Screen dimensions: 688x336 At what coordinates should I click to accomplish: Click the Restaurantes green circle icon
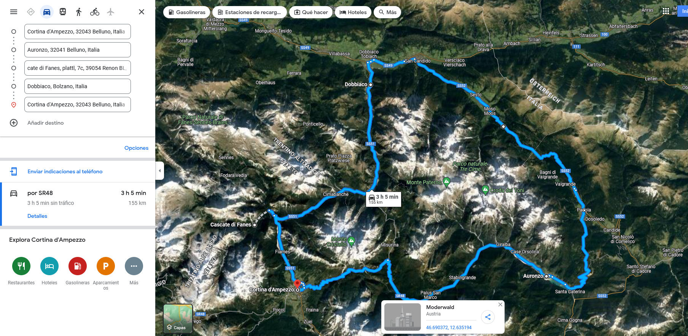pyautogui.click(x=21, y=266)
